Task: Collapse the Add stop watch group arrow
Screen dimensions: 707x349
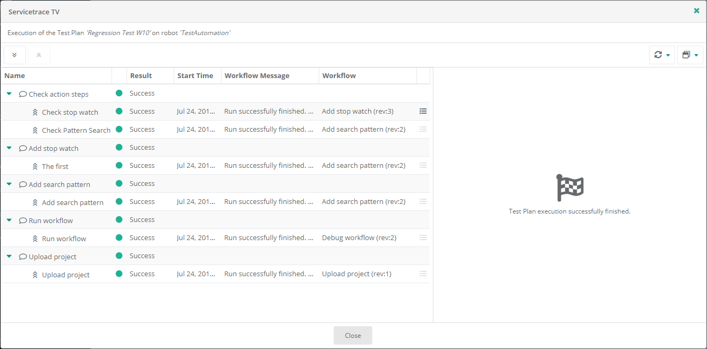Action: 8,148
